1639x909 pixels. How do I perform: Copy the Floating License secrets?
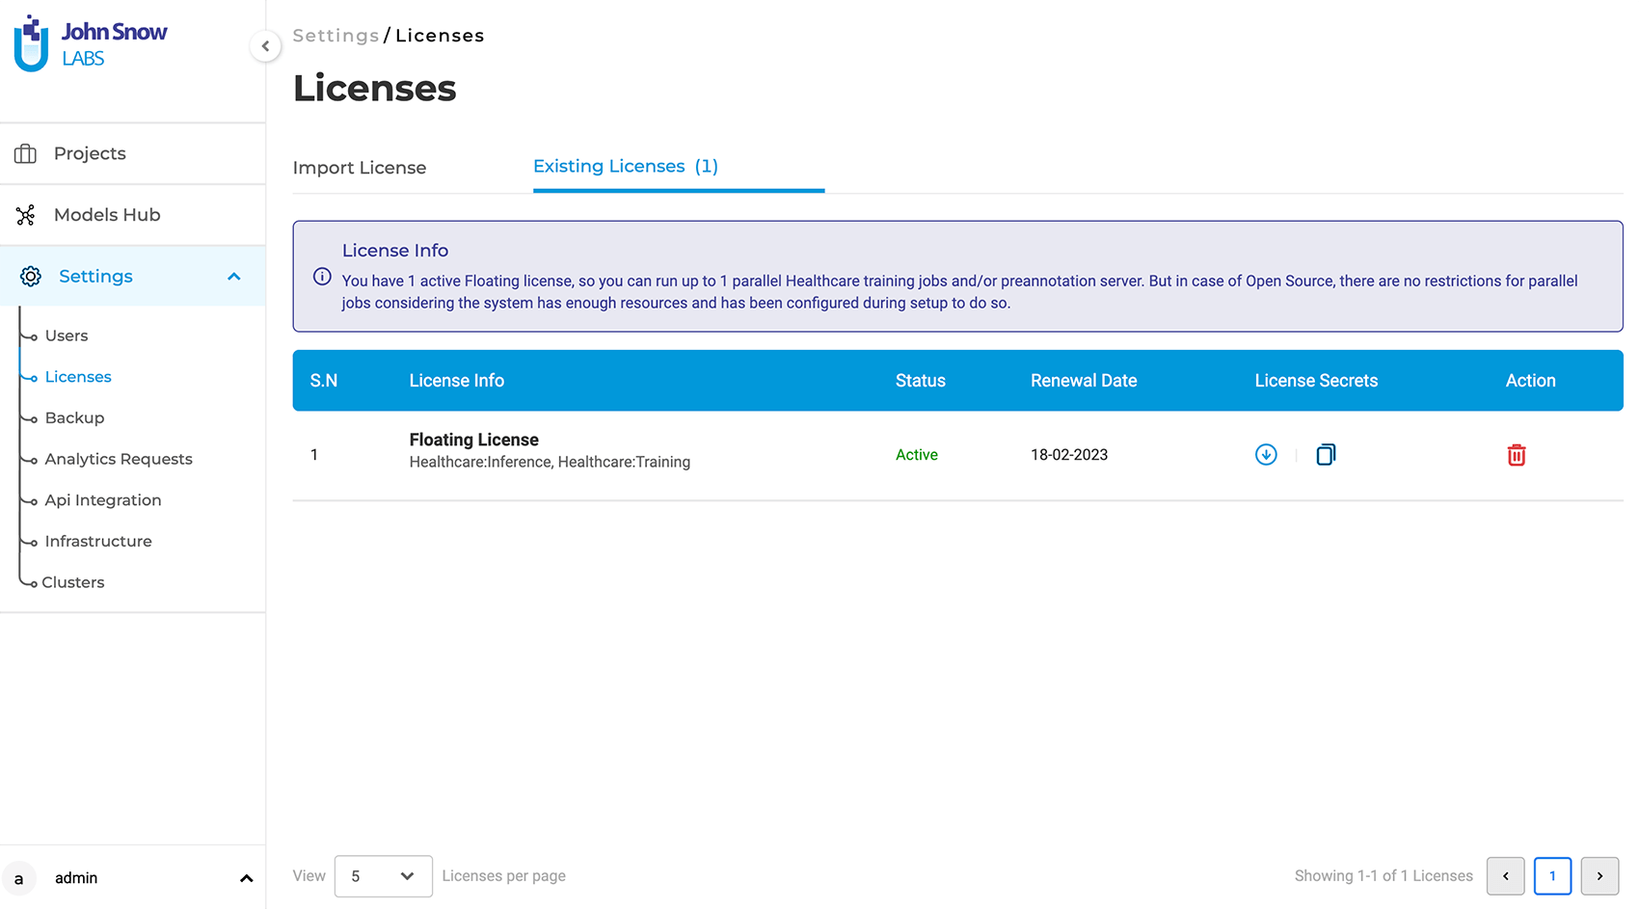click(1326, 455)
